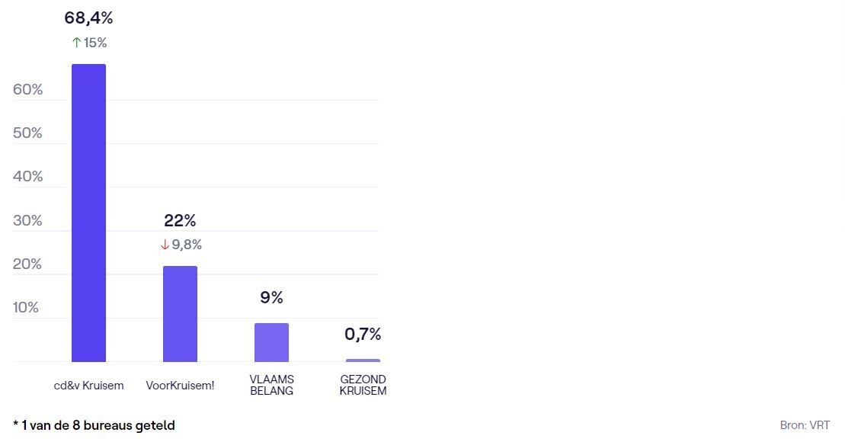
Task: Click the 9,8% decrease indicator text
Action: tap(187, 245)
